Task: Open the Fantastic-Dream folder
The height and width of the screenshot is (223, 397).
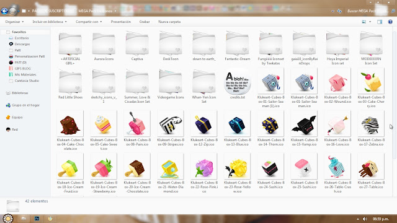Action: pyautogui.click(x=237, y=46)
